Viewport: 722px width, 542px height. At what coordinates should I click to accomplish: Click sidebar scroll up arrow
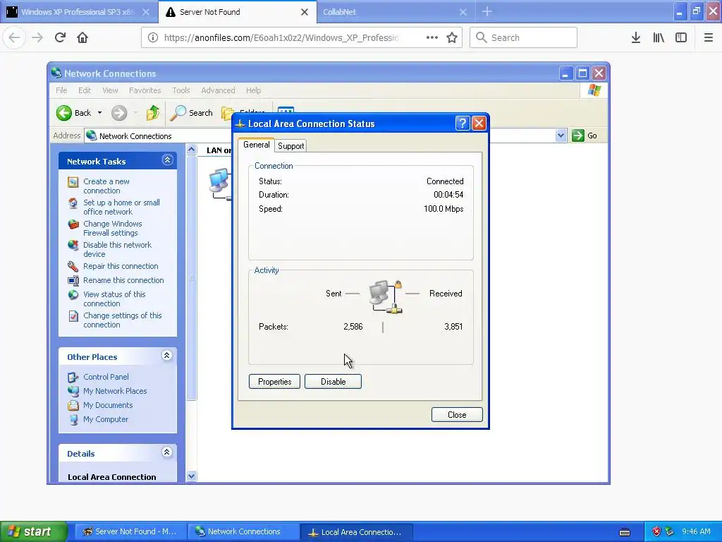point(192,150)
